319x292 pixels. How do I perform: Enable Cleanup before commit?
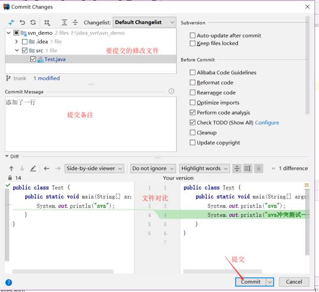[192, 133]
